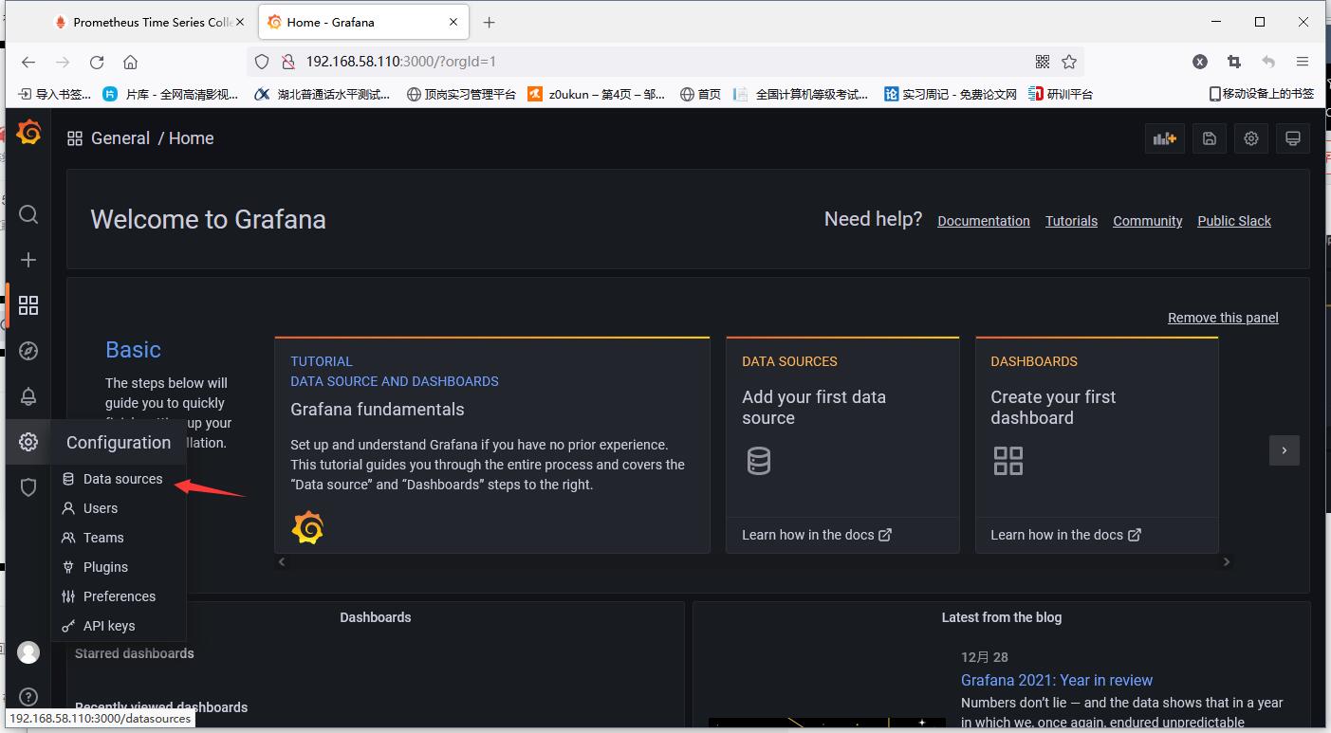Open a new browser tab
1331x733 pixels.
click(x=489, y=22)
